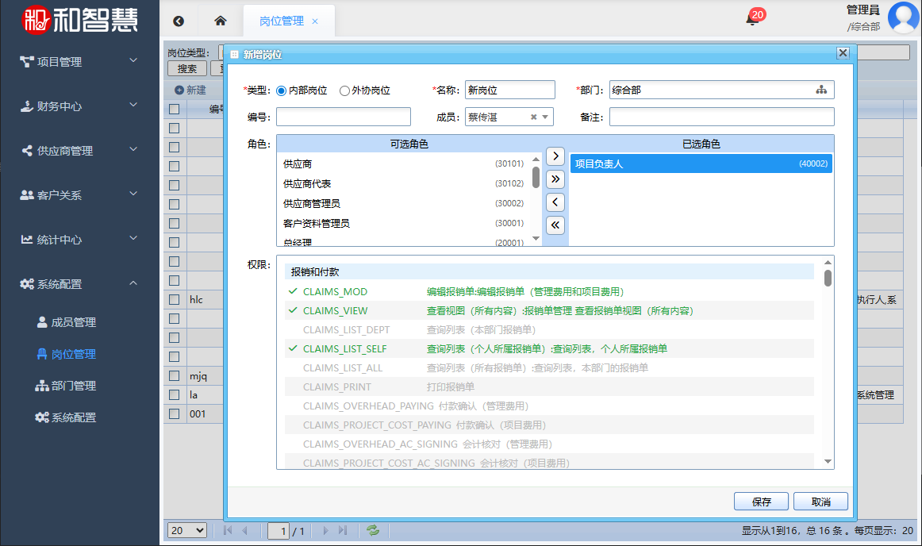Open 部门管理 in sidebar
The image size is (922, 546).
(67, 386)
